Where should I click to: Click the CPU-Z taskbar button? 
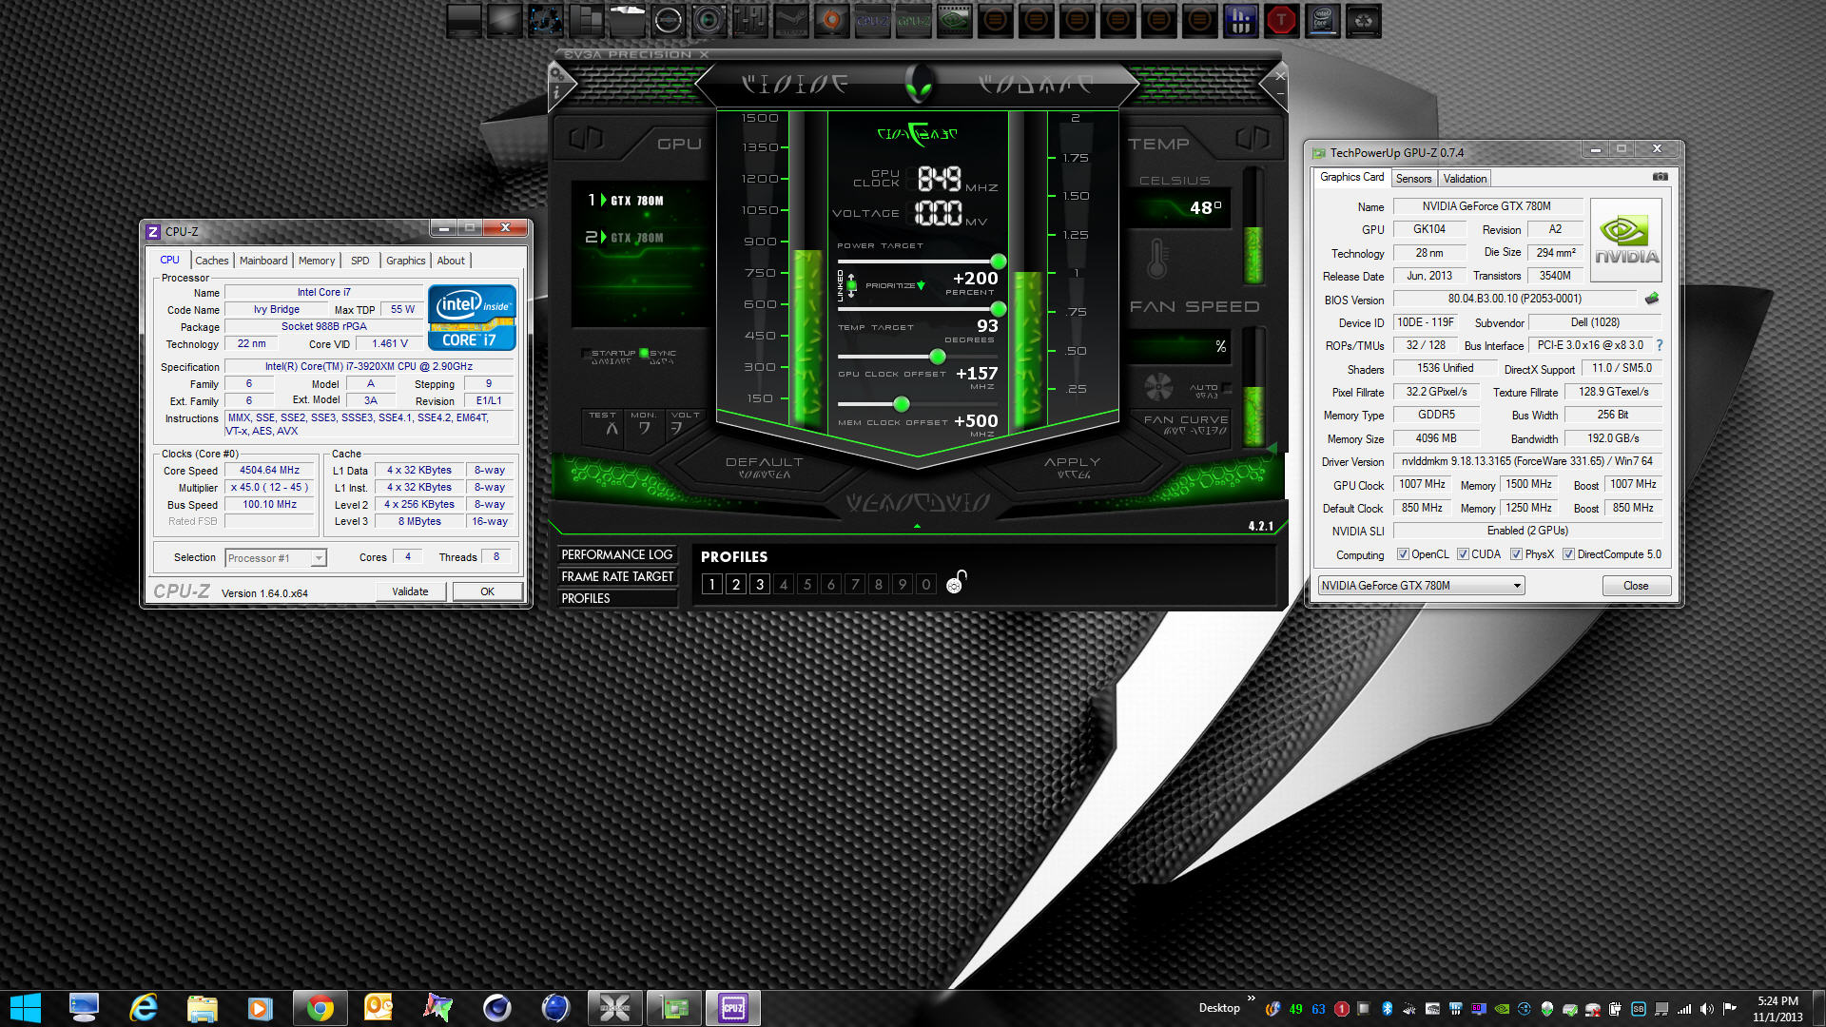pos(732,1008)
